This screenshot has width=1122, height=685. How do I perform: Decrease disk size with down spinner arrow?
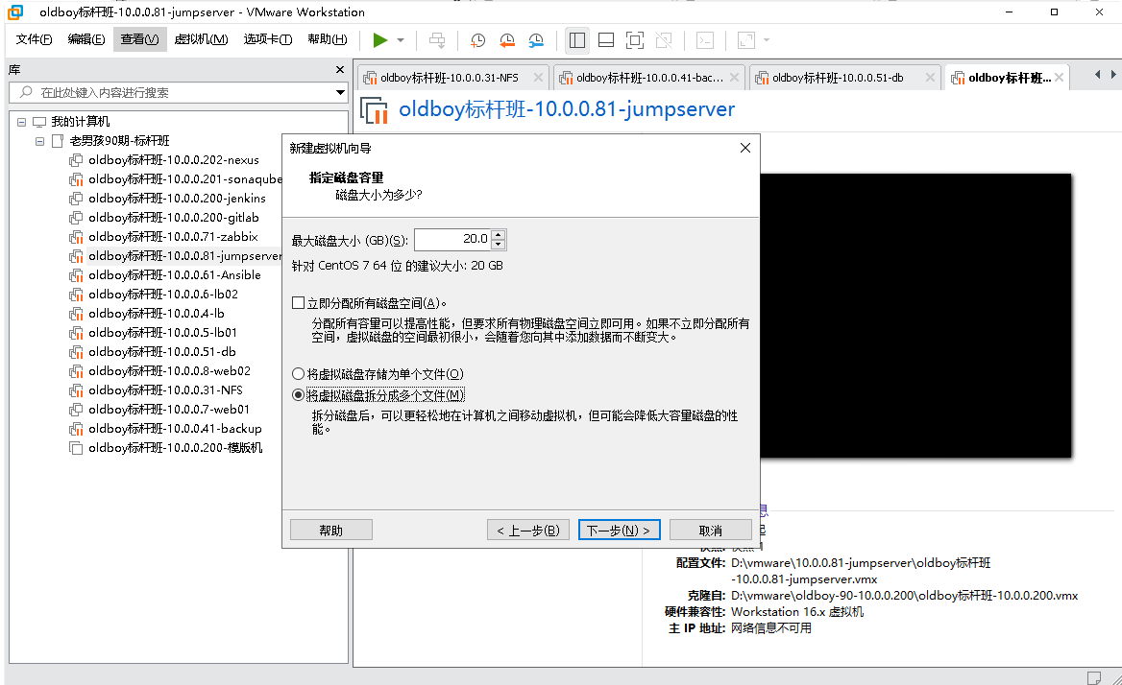[499, 245]
